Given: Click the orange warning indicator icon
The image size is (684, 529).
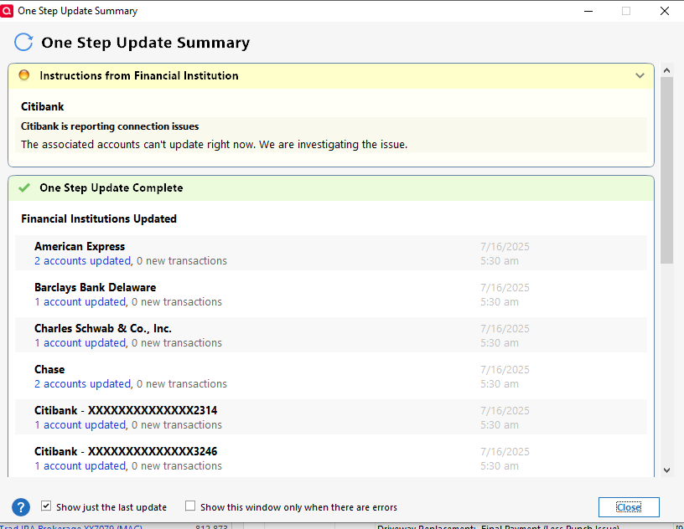Looking at the screenshot, I should pyautogui.click(x=24, y=75).
